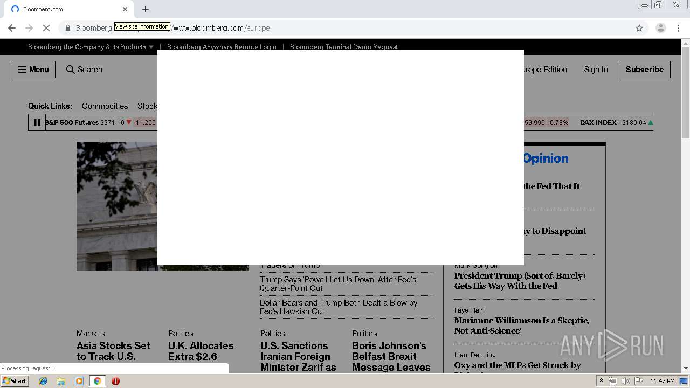Screen dimensions: 690x388
Task: Launch Internet Explorer from taskbar
Action: 43,381
